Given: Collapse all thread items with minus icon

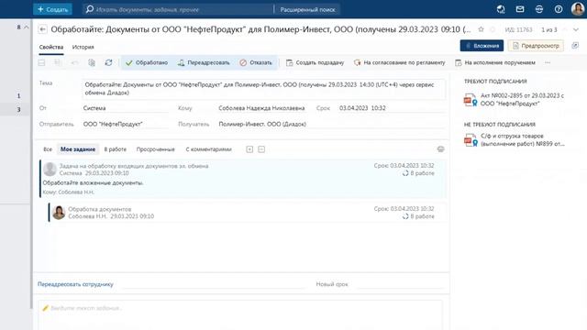Looking at the screenshot, I should tap(261, 149).
